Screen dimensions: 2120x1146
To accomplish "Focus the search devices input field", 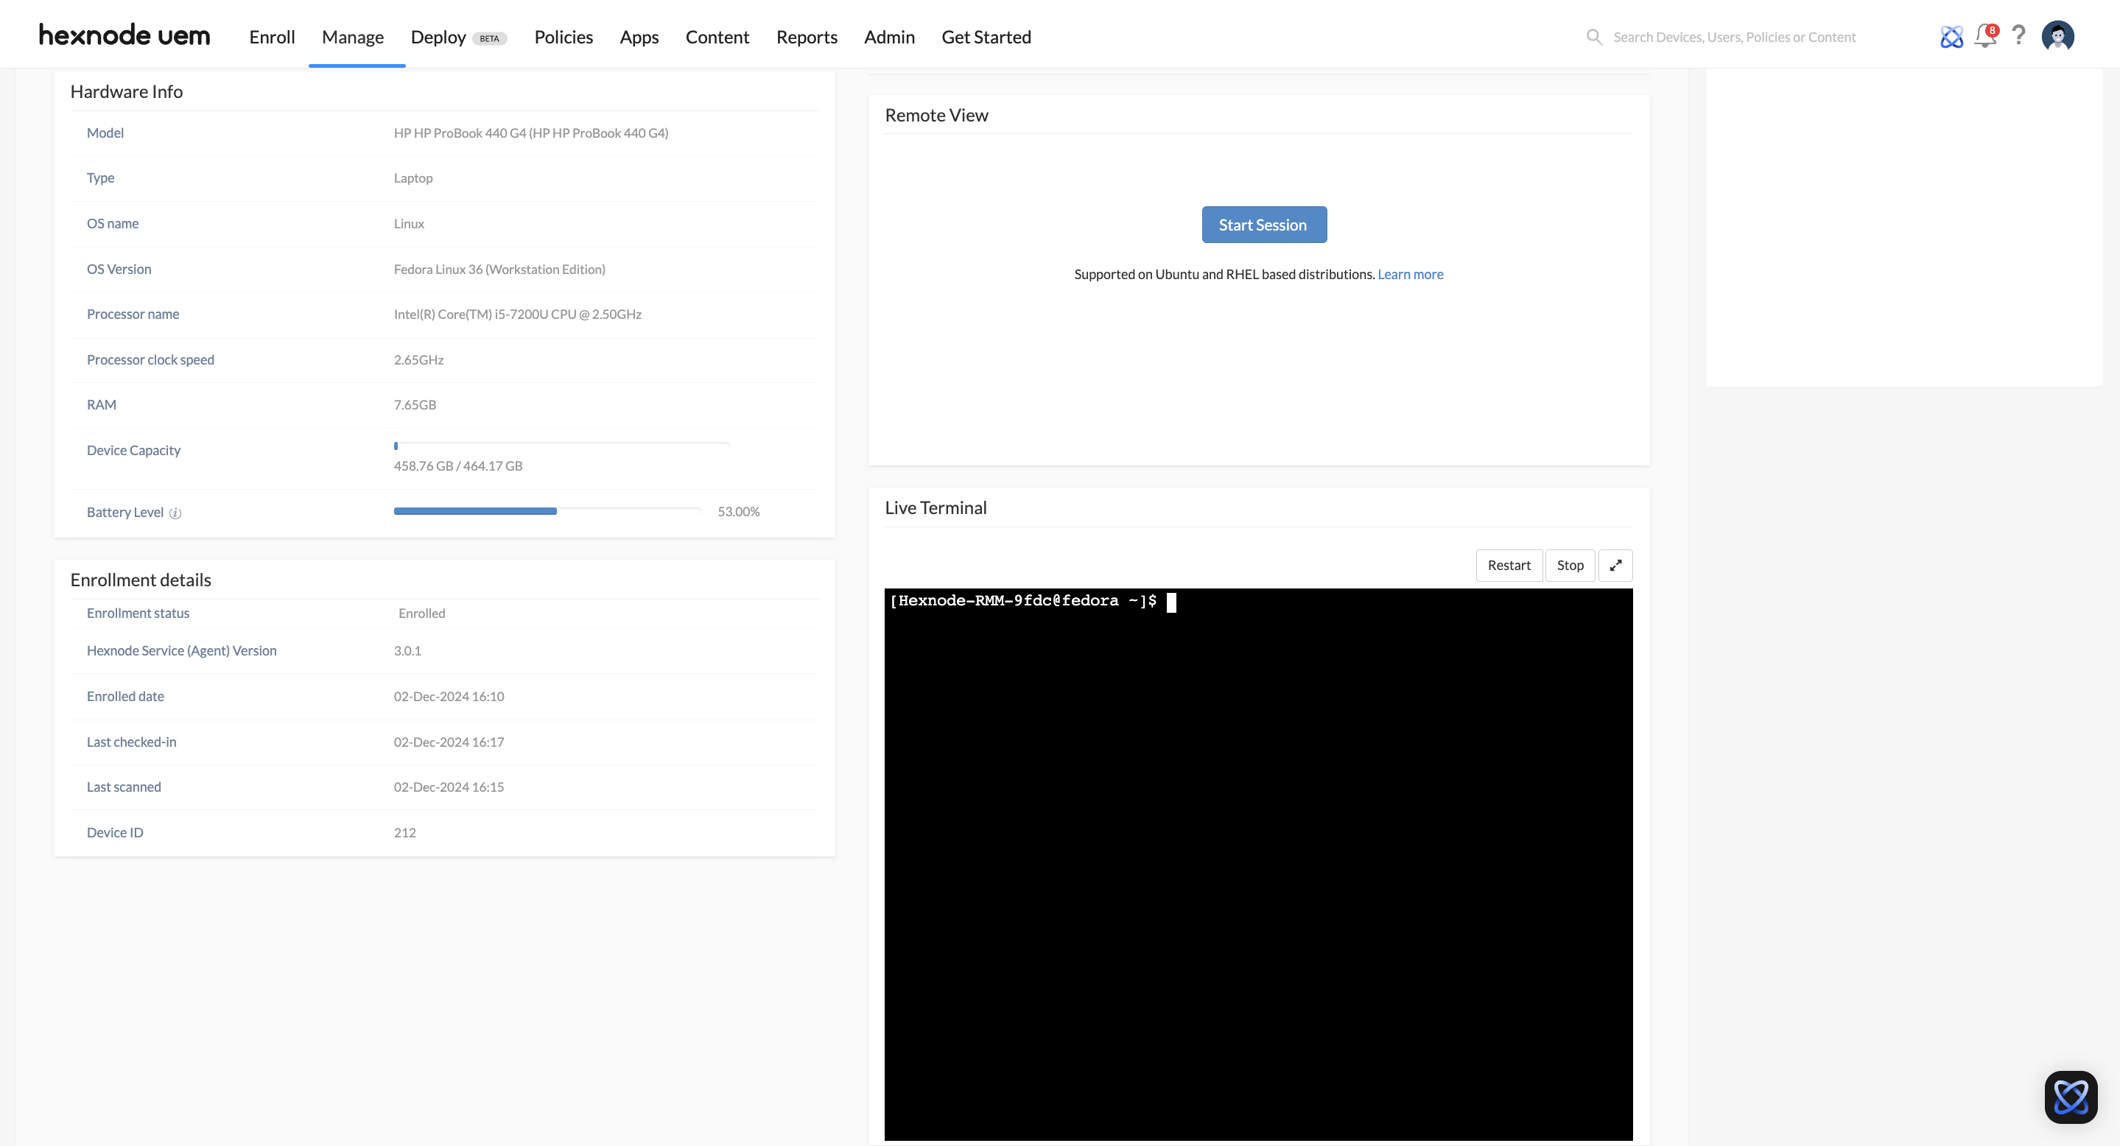I will click(x=1735, y=37).
